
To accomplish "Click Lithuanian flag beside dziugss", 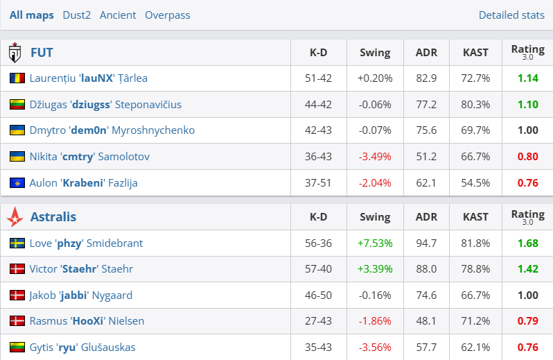I will coord(17,105).
